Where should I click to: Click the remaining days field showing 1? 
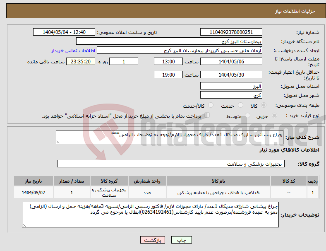(x=124, y=61)
